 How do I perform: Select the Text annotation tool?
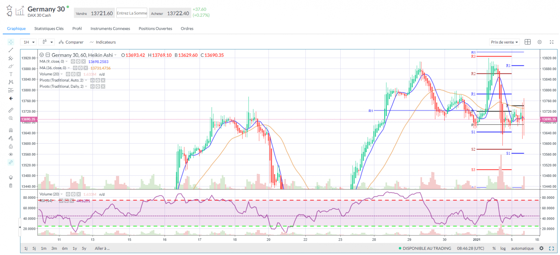(11, 74)
